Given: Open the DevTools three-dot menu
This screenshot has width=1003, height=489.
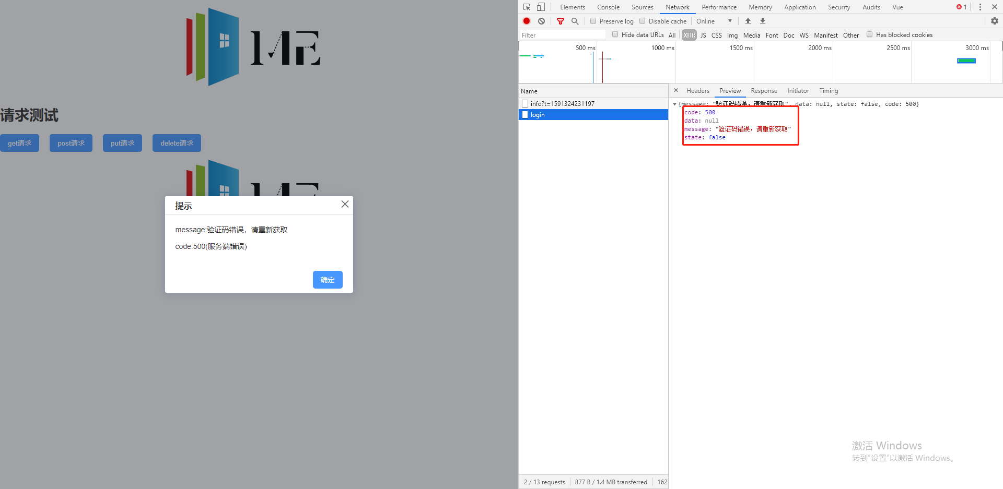Looking at the screenshot, I should point(980,7).
